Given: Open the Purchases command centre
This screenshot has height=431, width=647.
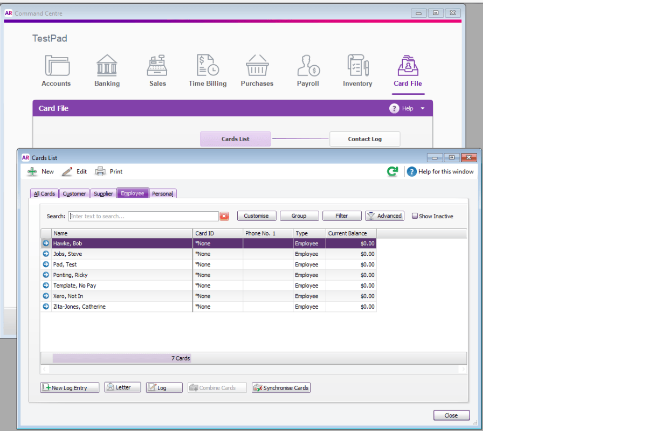Looking at the screenshot, I should 257,70.
